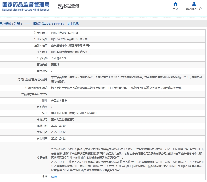This screenshot has width=207, height=182.
Task: Click the 注册证编号 label
Action: click(41, 33)
